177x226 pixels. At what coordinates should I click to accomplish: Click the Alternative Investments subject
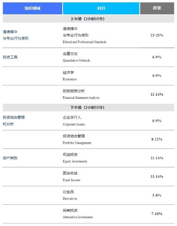pos(78,217)
